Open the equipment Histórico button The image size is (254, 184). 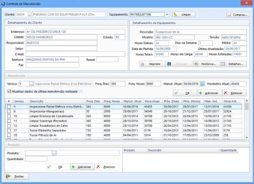[206, 64]
